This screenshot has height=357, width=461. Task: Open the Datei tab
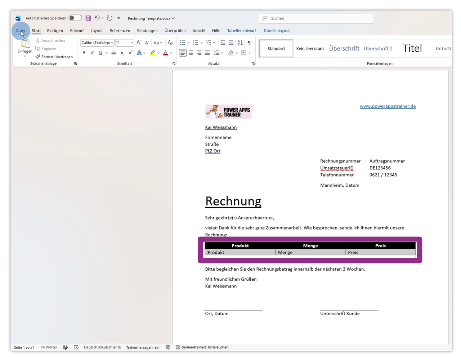(x=21, y=31)
